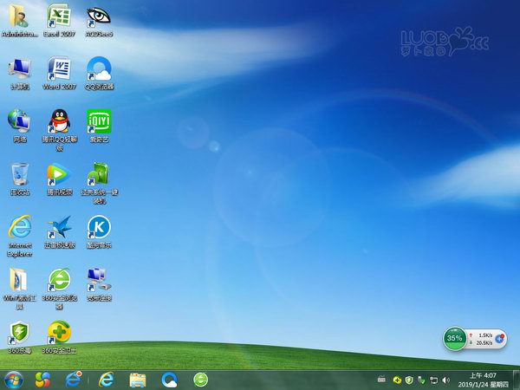This screenshot has width=520, height=390.
Task: Click the colorful pinwheel taskbar icon
Action: (x=42, y=380)
